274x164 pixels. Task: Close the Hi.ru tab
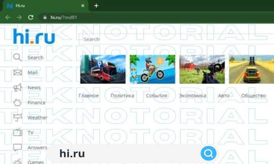click(x=83, y=6)
